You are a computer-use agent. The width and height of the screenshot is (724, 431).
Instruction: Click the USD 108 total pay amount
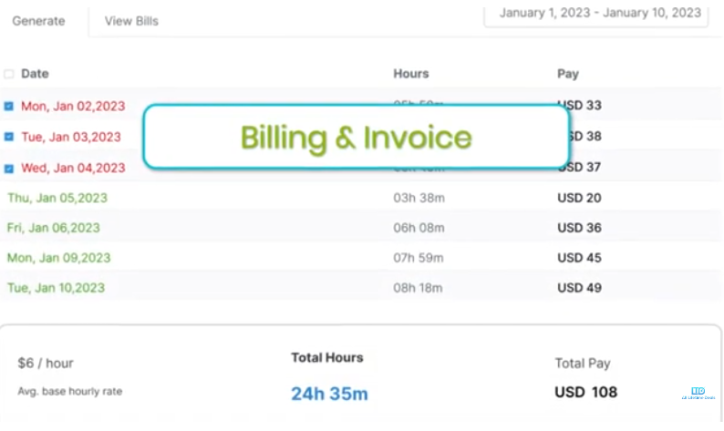tap(585, 393)
